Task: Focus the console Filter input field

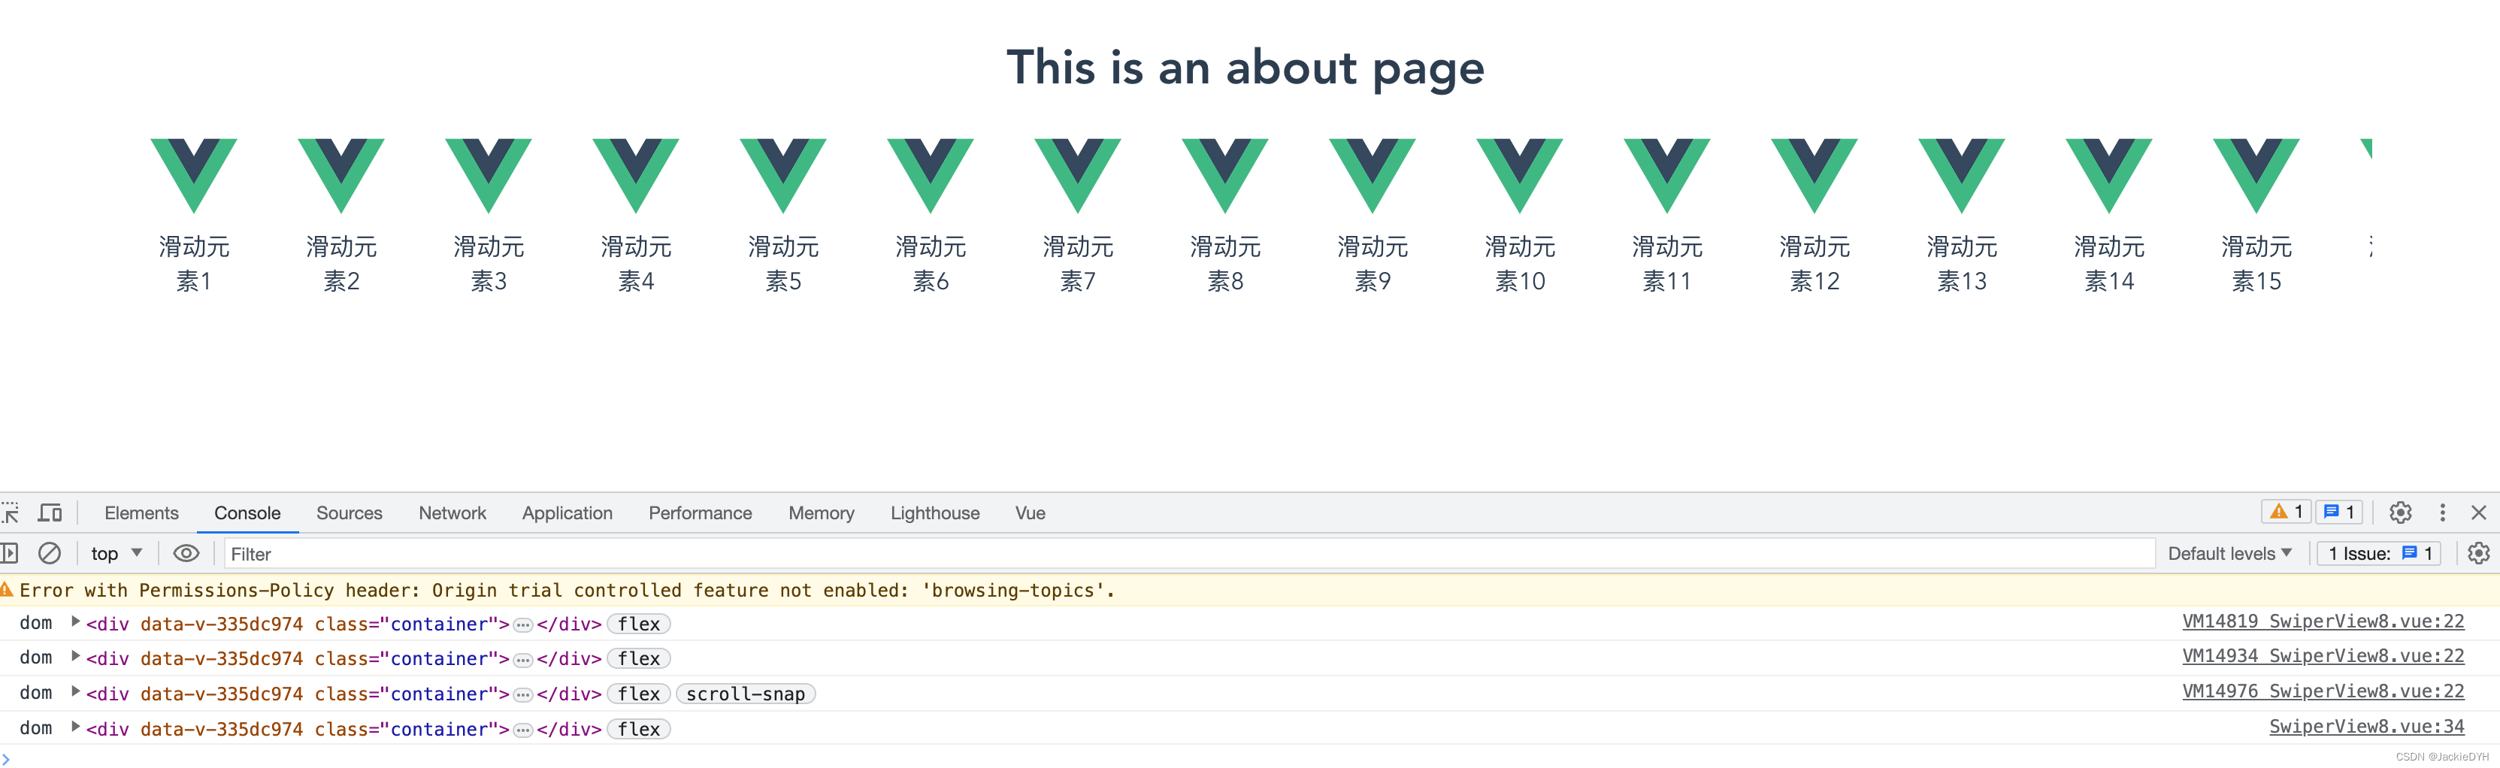Action: pos(1189,554)
